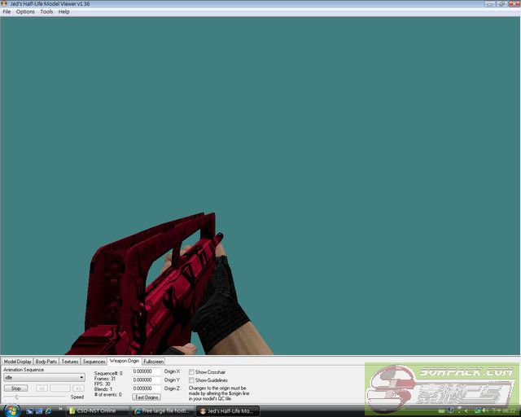Enable the Show Crosshair checkbox
The width and height of the screenshot is (521, 417).
point(191,371)
